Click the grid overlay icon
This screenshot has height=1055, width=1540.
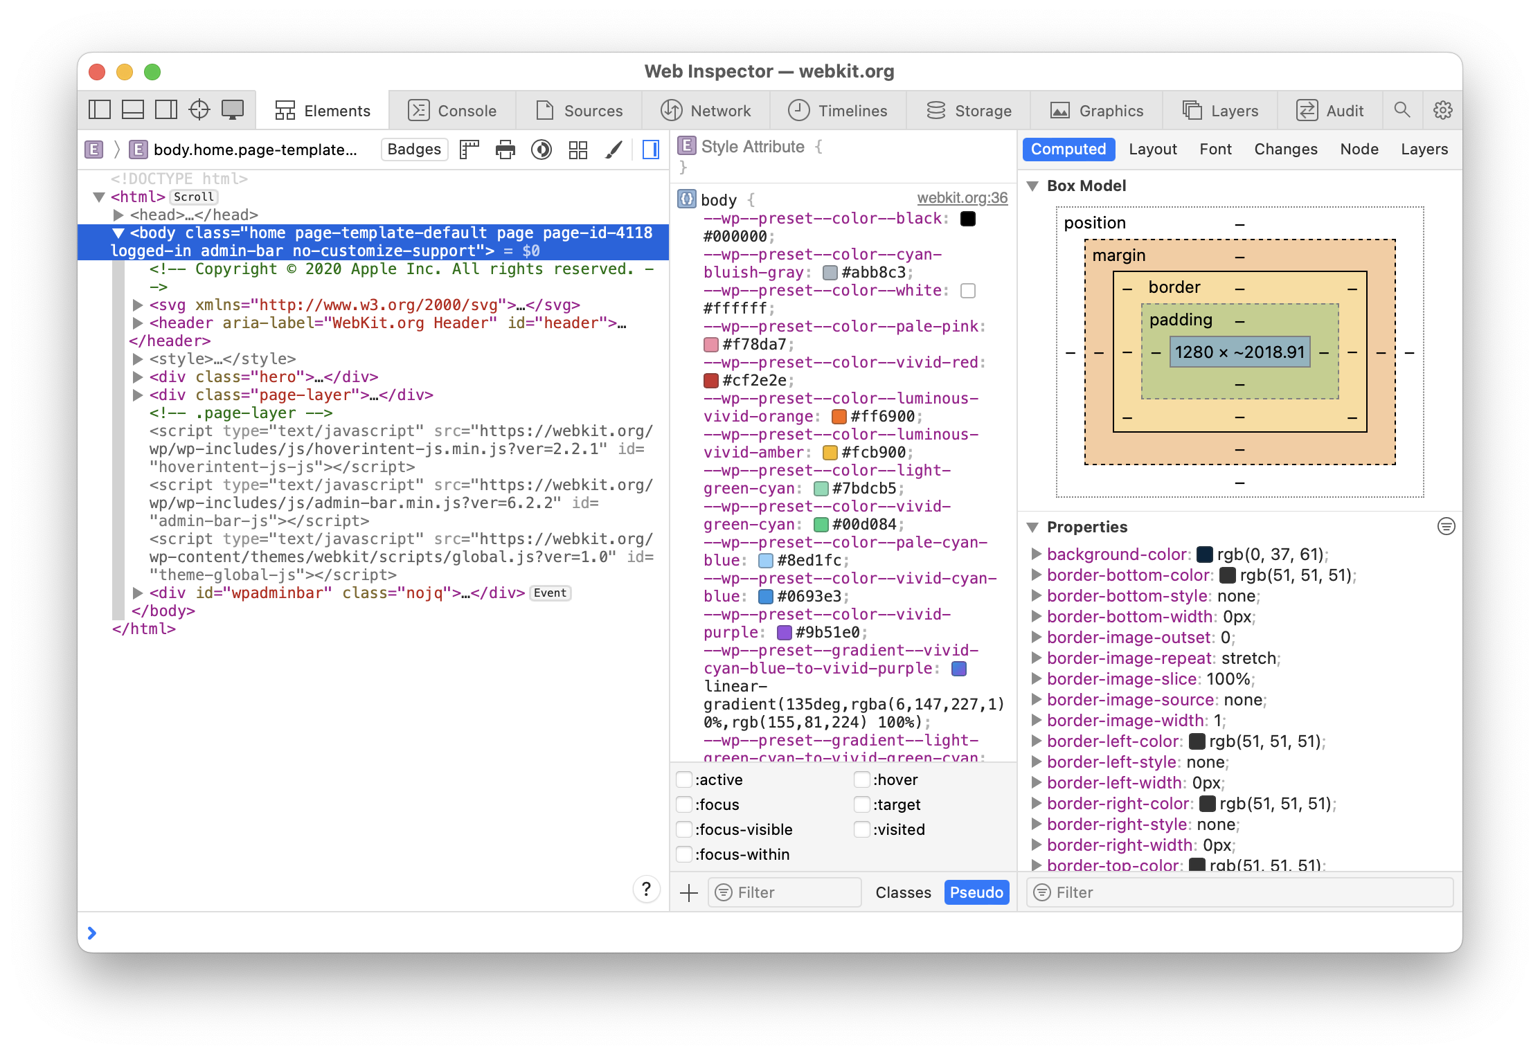(x=577, y=150)
